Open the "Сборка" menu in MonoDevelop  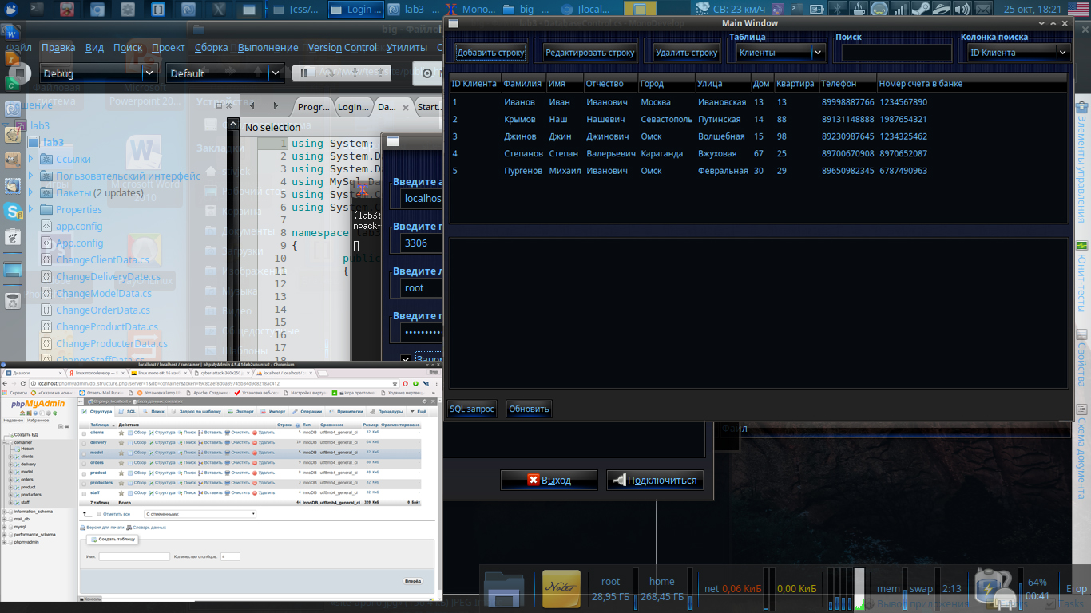tap(211, 48)
